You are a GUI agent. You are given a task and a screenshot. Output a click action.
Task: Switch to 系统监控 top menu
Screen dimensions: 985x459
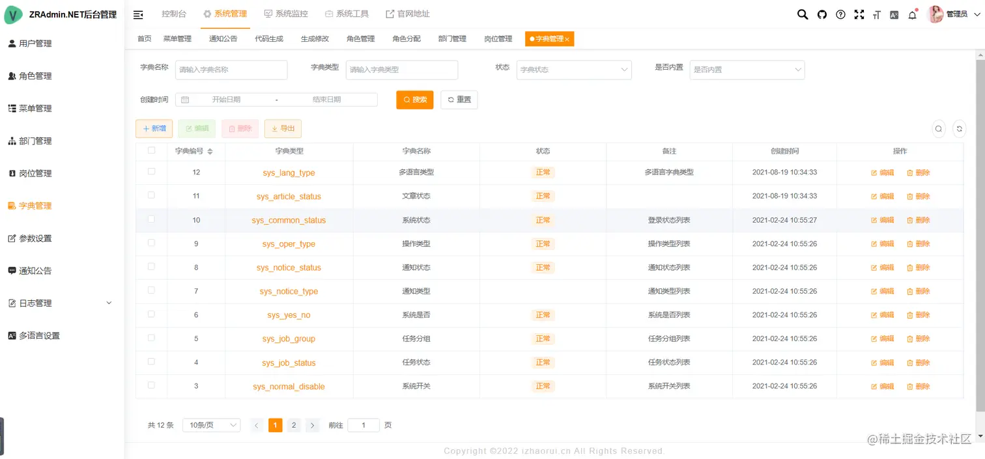(286, 14)
